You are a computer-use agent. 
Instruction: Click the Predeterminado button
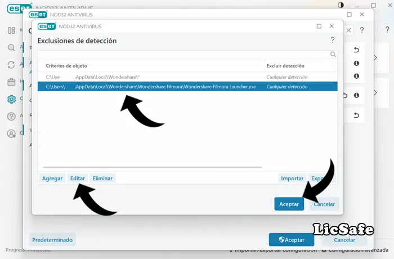(x=52, y=240)
